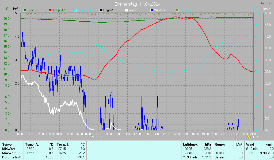Click the '18:00' time axis label
274x160 pixels.
pos(195,134)
